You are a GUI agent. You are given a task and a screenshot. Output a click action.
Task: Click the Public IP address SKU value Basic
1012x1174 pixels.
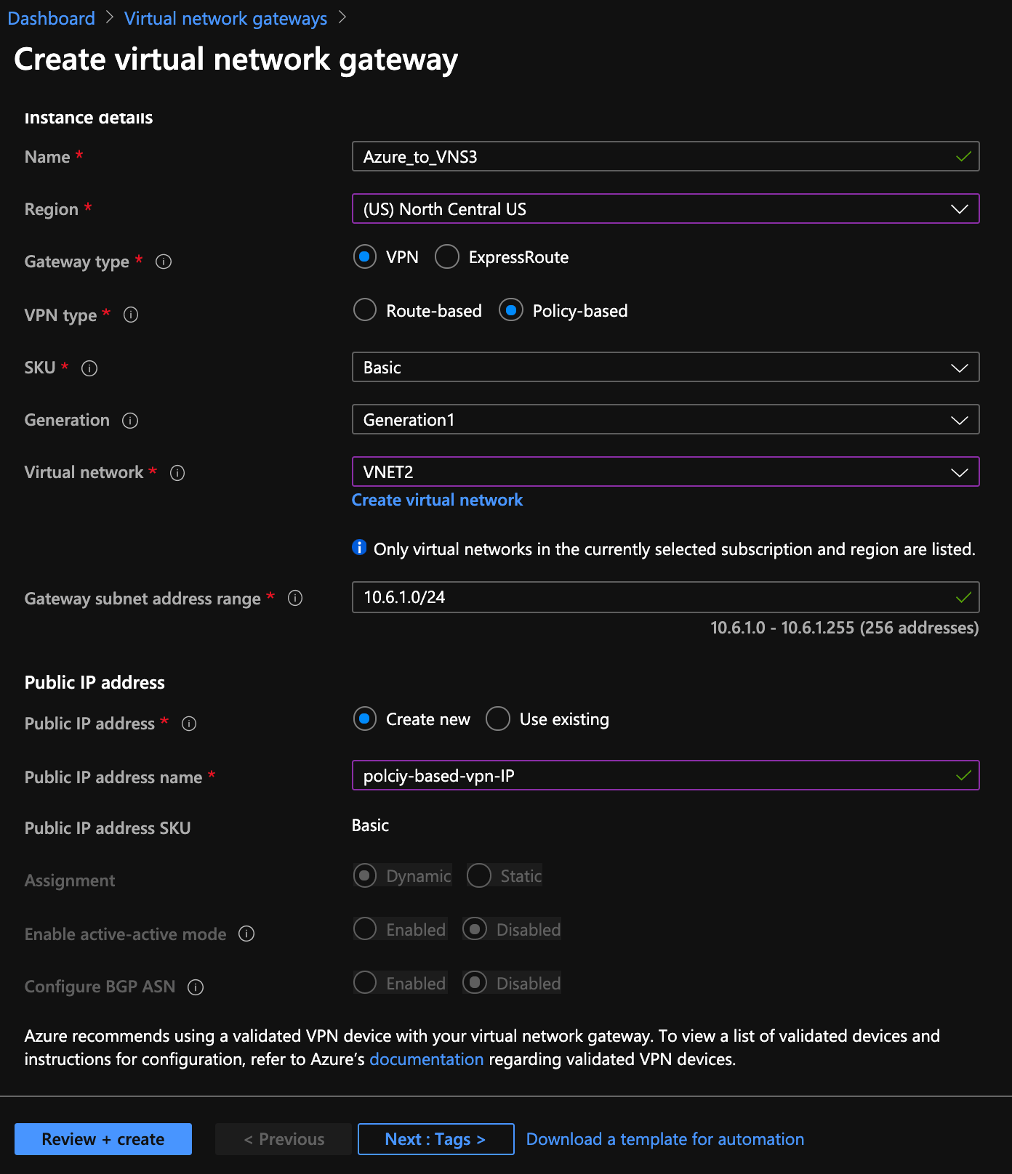point(370,825)
